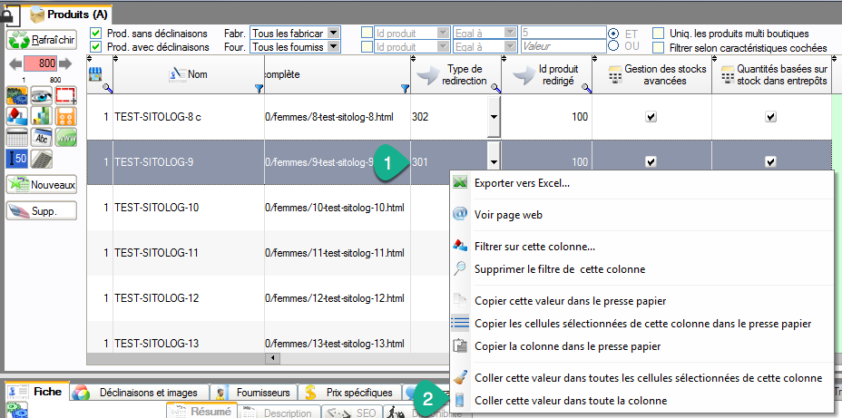The width and height of the screenshot is (842, 418).
Task: Open the bar chart statistics icon
Action: pyautogui.click(x=42, y=116)
